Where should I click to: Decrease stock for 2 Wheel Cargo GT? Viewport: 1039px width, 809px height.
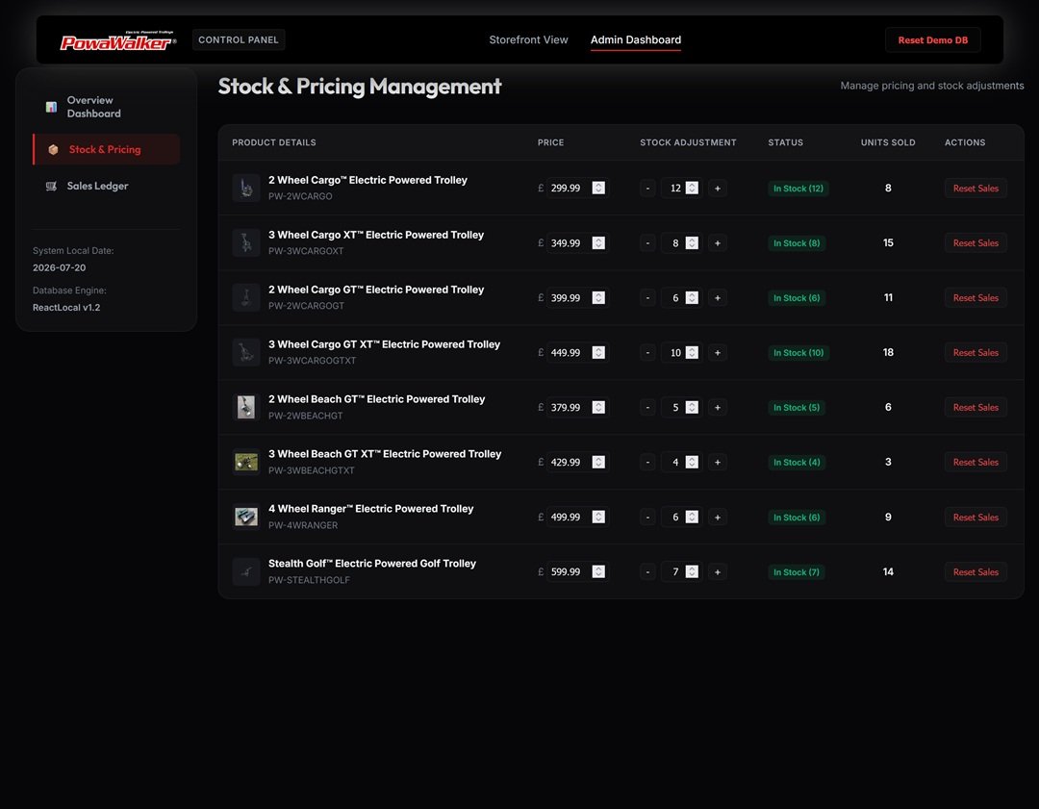pyautogui.click(x=647, y=298)
